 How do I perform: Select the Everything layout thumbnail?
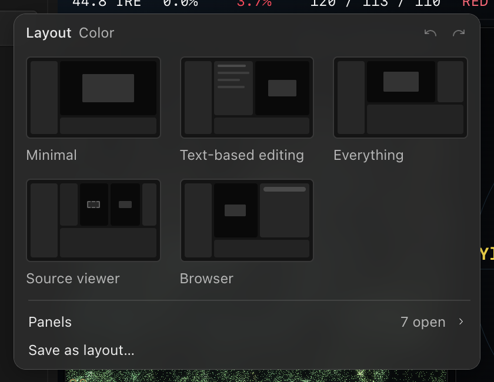pyautogui.click(x=400, y=98)
